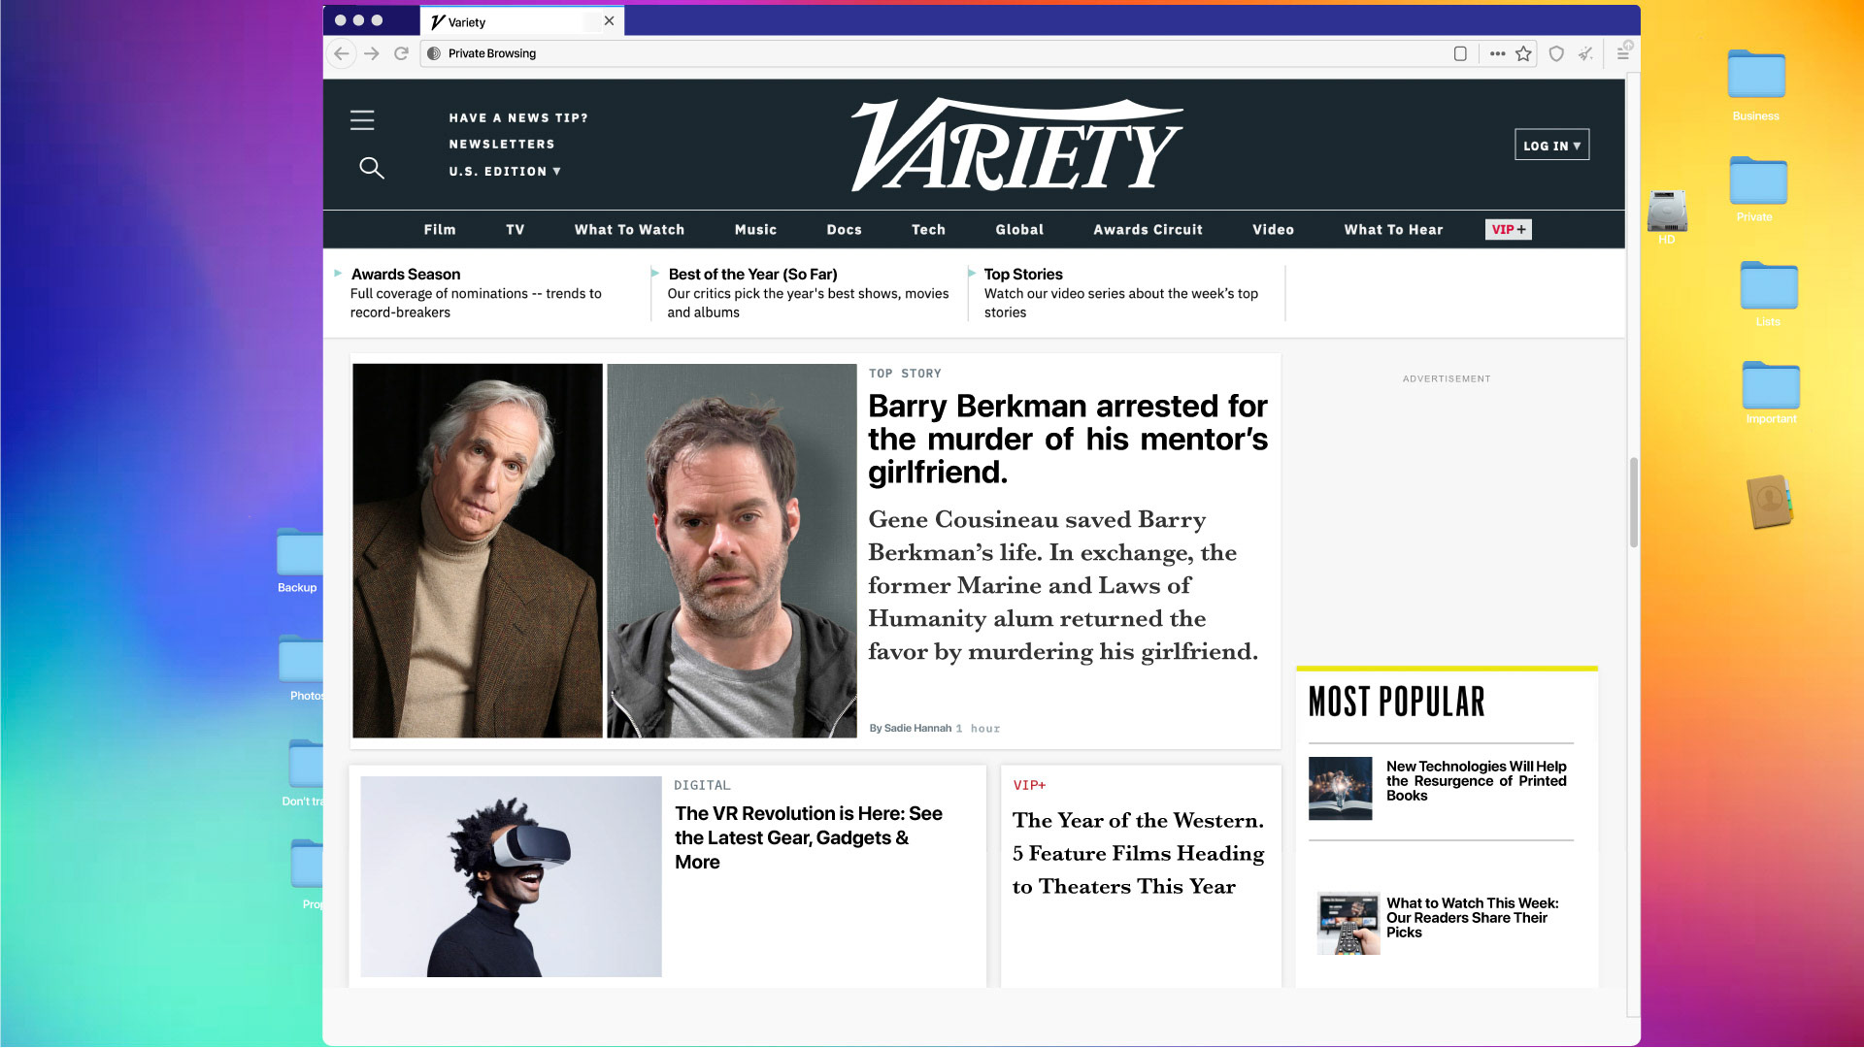Click the private browsing mask icon in address bar
This screenshot has width=1864, height=1048.
click(434, 53)
